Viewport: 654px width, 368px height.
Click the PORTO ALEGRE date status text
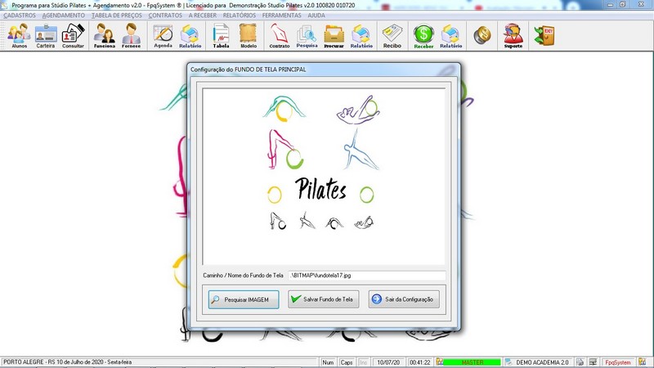tap(67, 362)
